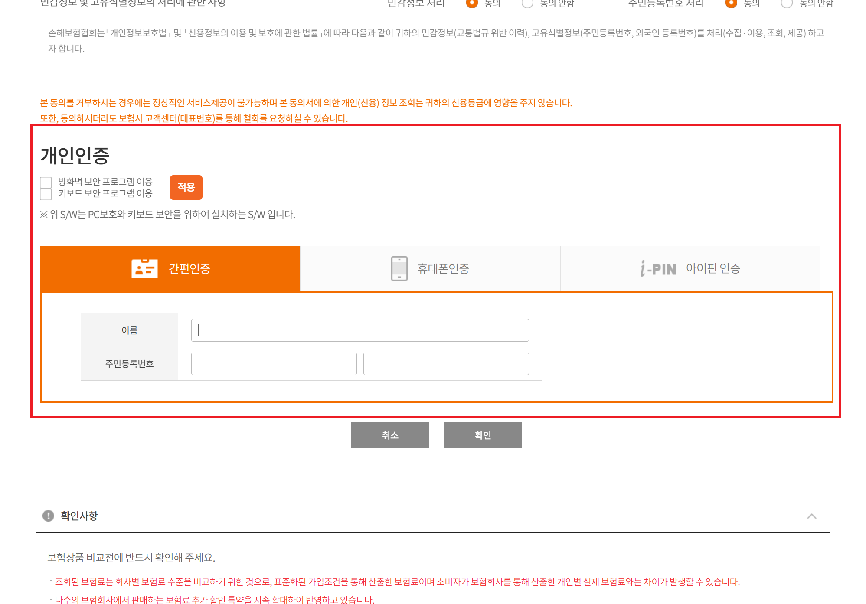Select 동의 안함 for 민감정보 처리
The image size is (866, 604).
[x=527, y=3]
